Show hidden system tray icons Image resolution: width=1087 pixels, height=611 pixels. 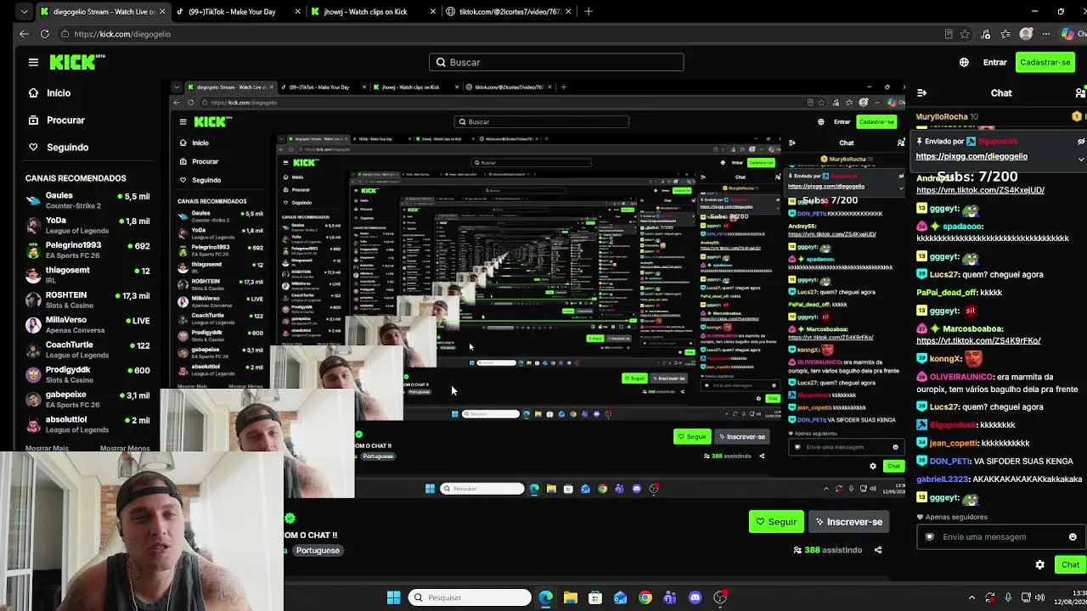tap(972, 597)
